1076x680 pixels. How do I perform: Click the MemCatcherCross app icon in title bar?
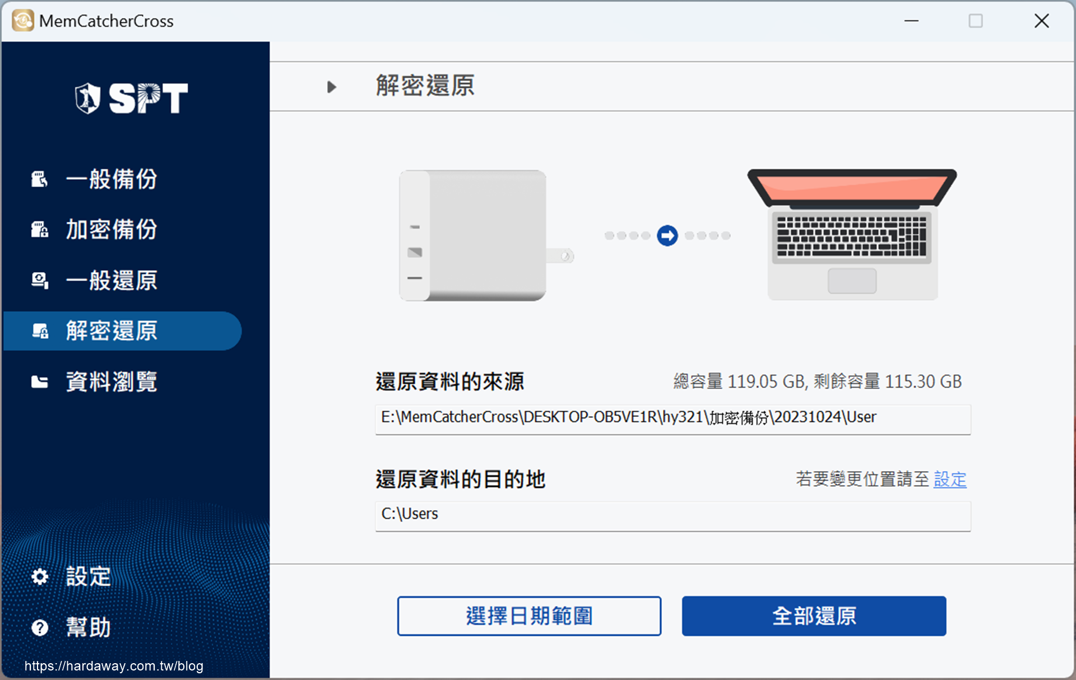(23, 21)
